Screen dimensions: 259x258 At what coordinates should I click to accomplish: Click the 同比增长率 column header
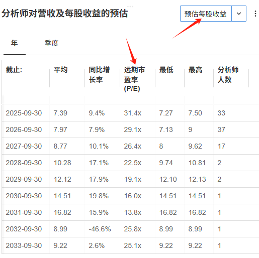[x=99, y=74]
